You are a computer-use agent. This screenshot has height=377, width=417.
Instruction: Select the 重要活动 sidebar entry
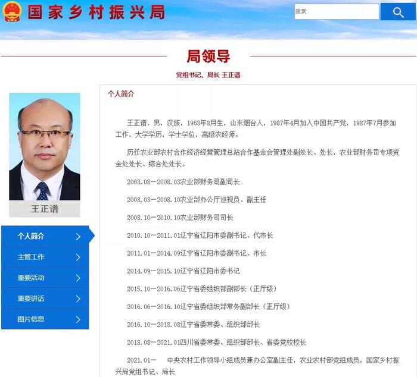[x=45, y=278]
